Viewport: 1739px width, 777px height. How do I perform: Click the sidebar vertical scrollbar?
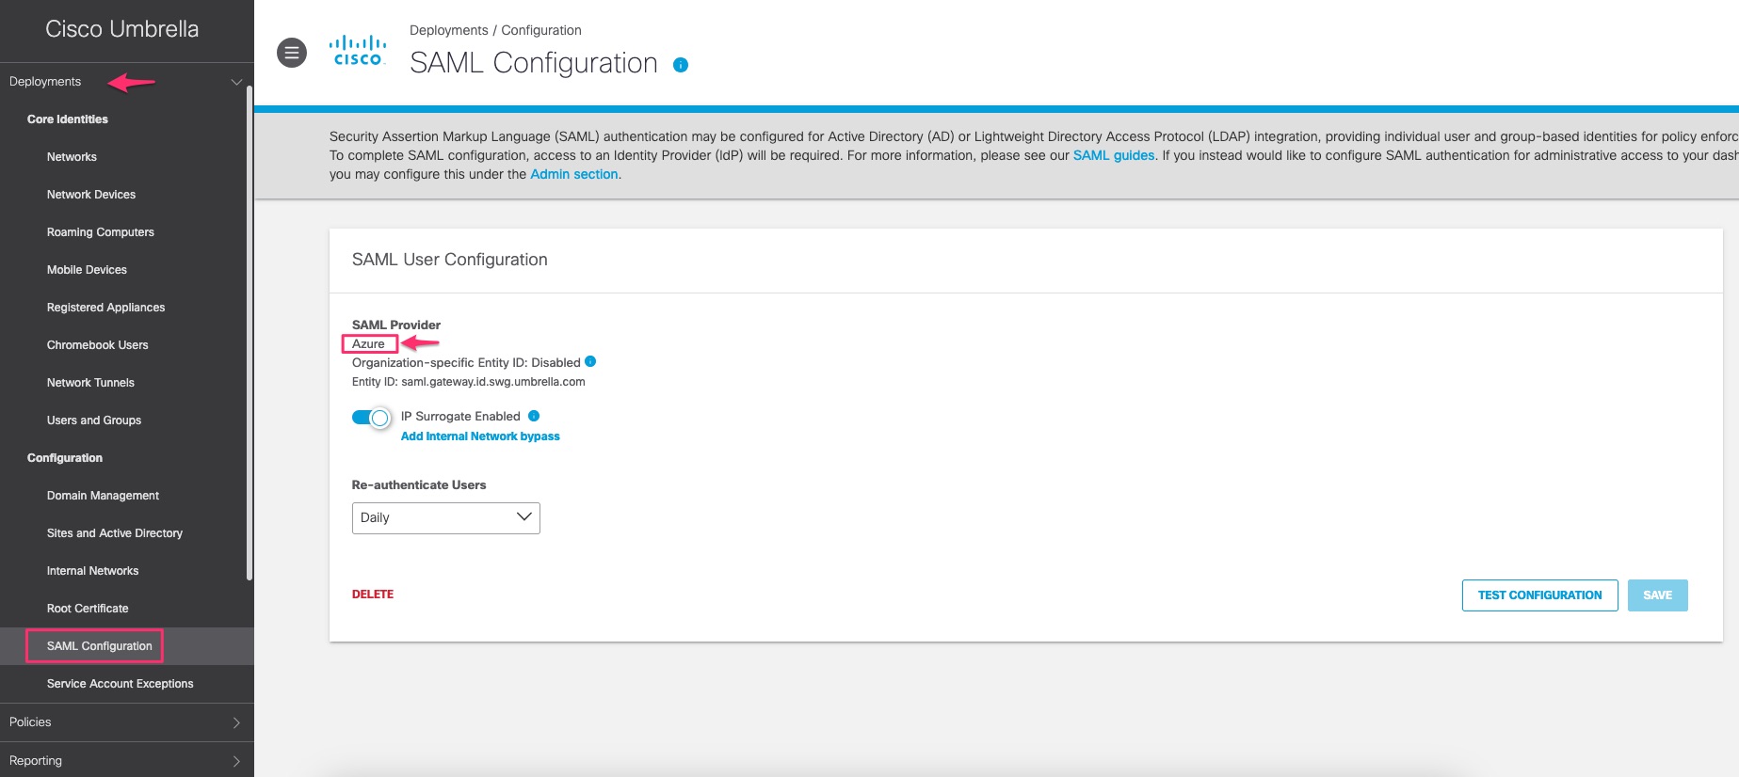250,334
